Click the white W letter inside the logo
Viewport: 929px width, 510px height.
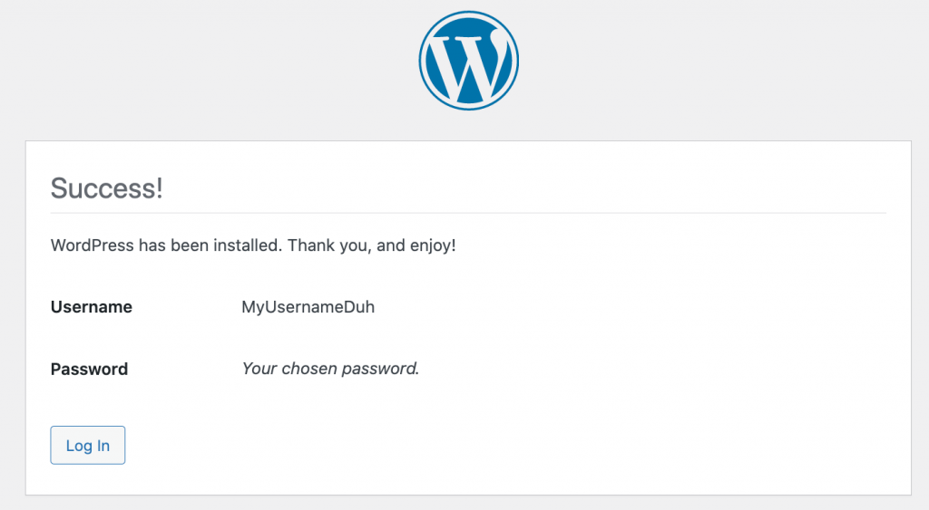[x=464, y=67]
